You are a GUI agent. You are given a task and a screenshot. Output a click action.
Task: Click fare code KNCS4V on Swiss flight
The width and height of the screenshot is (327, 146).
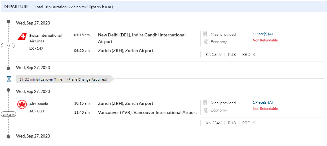pos(214,54)
